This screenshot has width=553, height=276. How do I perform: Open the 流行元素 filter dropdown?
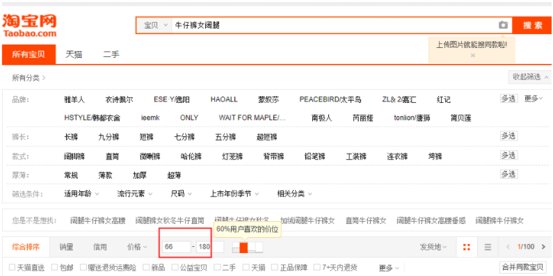135,194
